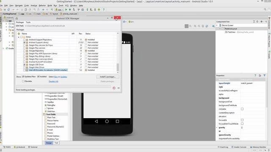
Task: Click the red stop icon in SDK Manager
Action: point(114,88)
